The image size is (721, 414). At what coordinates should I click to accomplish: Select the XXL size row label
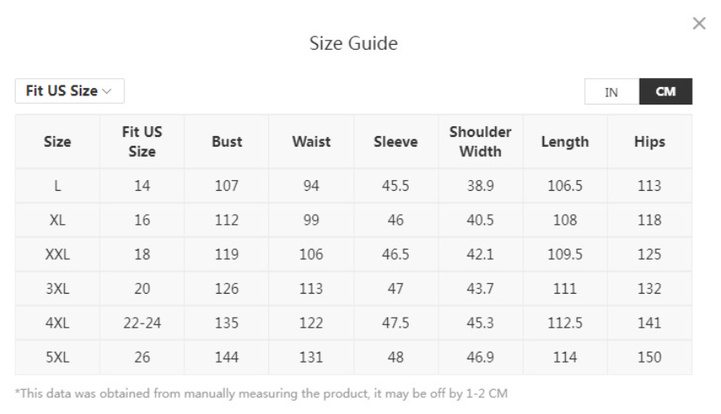[57, 254]
